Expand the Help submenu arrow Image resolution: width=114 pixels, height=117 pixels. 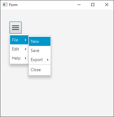(x=26, y=58)
